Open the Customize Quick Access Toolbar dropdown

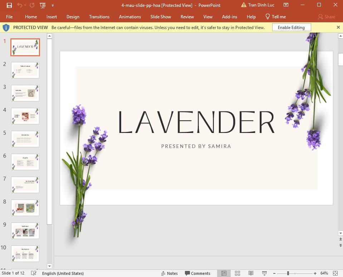(x=52, y=5)
